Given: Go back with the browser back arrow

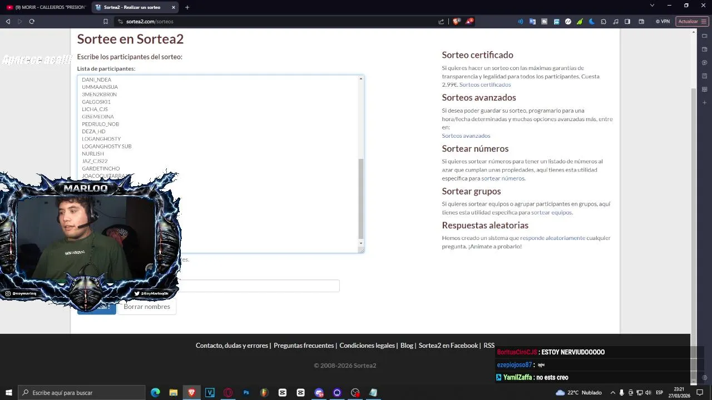Looking at the screenshot, I should [x=8, y=22].
